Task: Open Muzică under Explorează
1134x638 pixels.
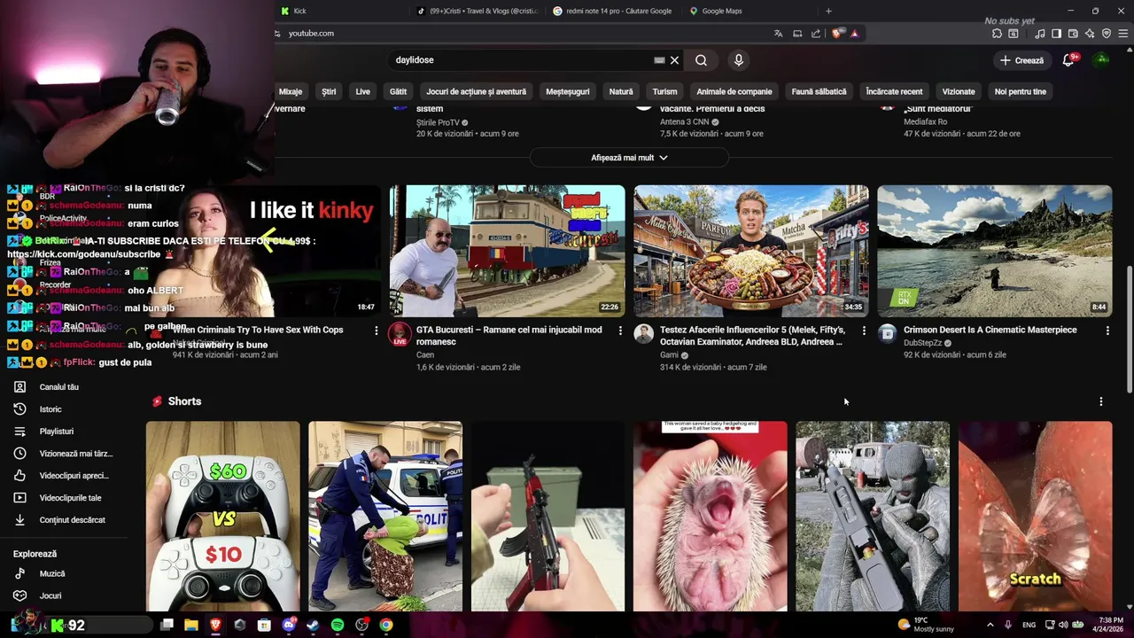Action: (x=52, y=573)
